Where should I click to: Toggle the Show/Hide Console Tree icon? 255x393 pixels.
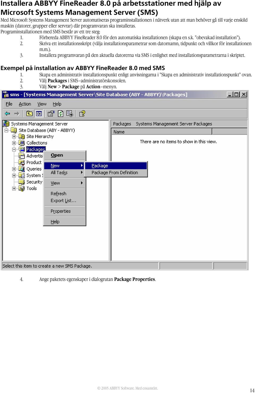[x=39, y=114]
